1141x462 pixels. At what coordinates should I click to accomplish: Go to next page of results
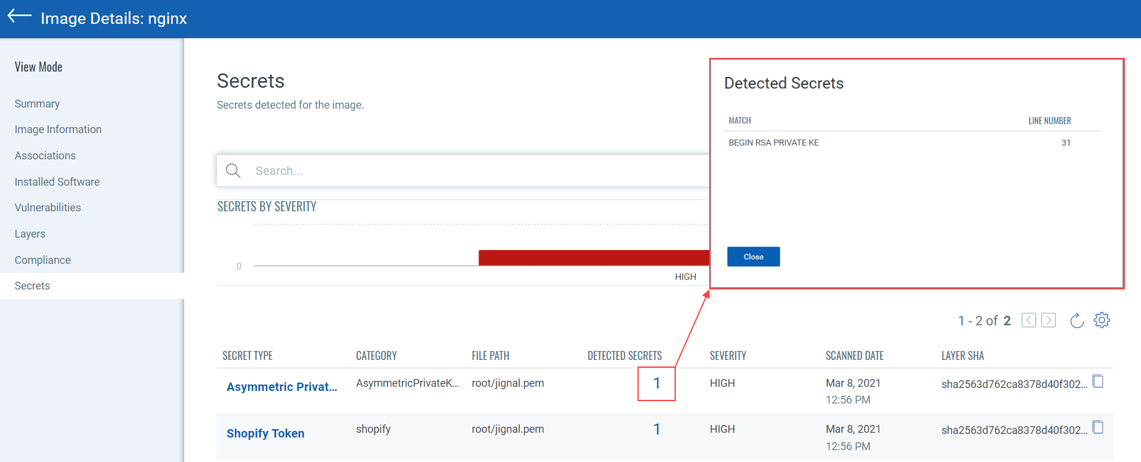[x=1048, y=321]
